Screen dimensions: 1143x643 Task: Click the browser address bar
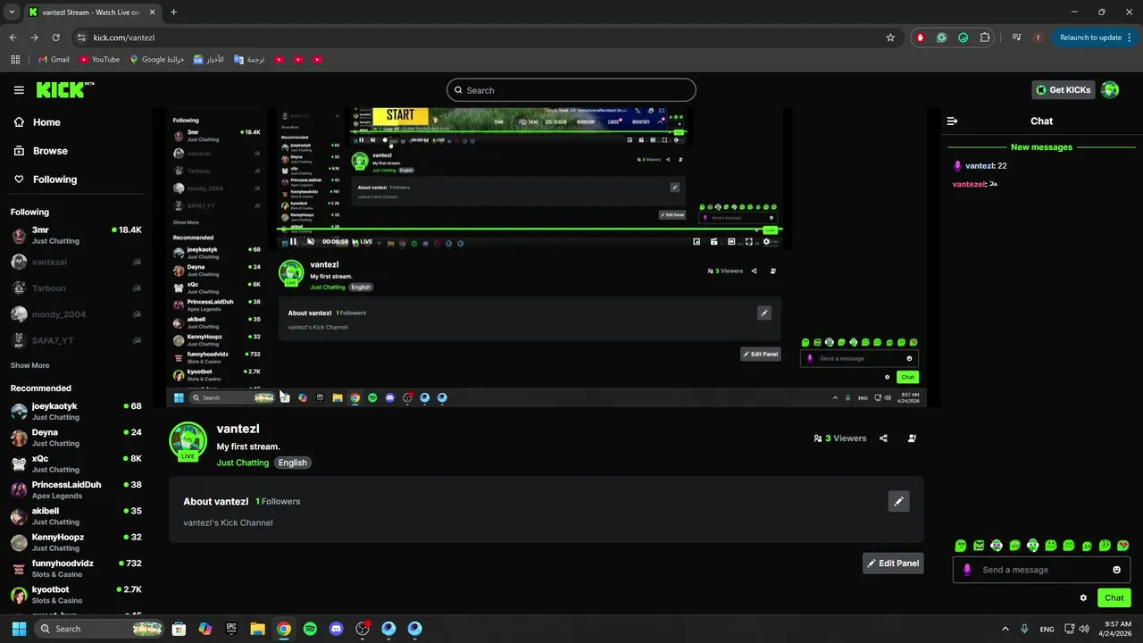tap(482, 38)
